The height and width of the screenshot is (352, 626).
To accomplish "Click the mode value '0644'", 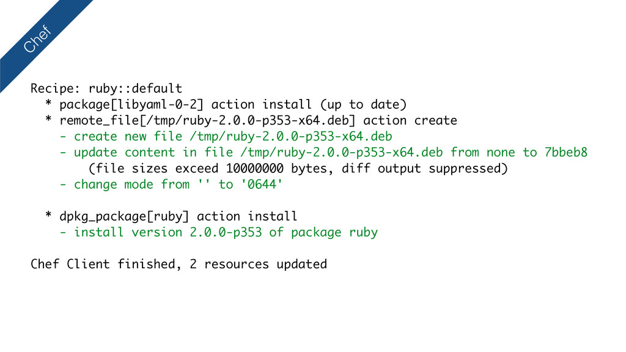I will point(262,184).
